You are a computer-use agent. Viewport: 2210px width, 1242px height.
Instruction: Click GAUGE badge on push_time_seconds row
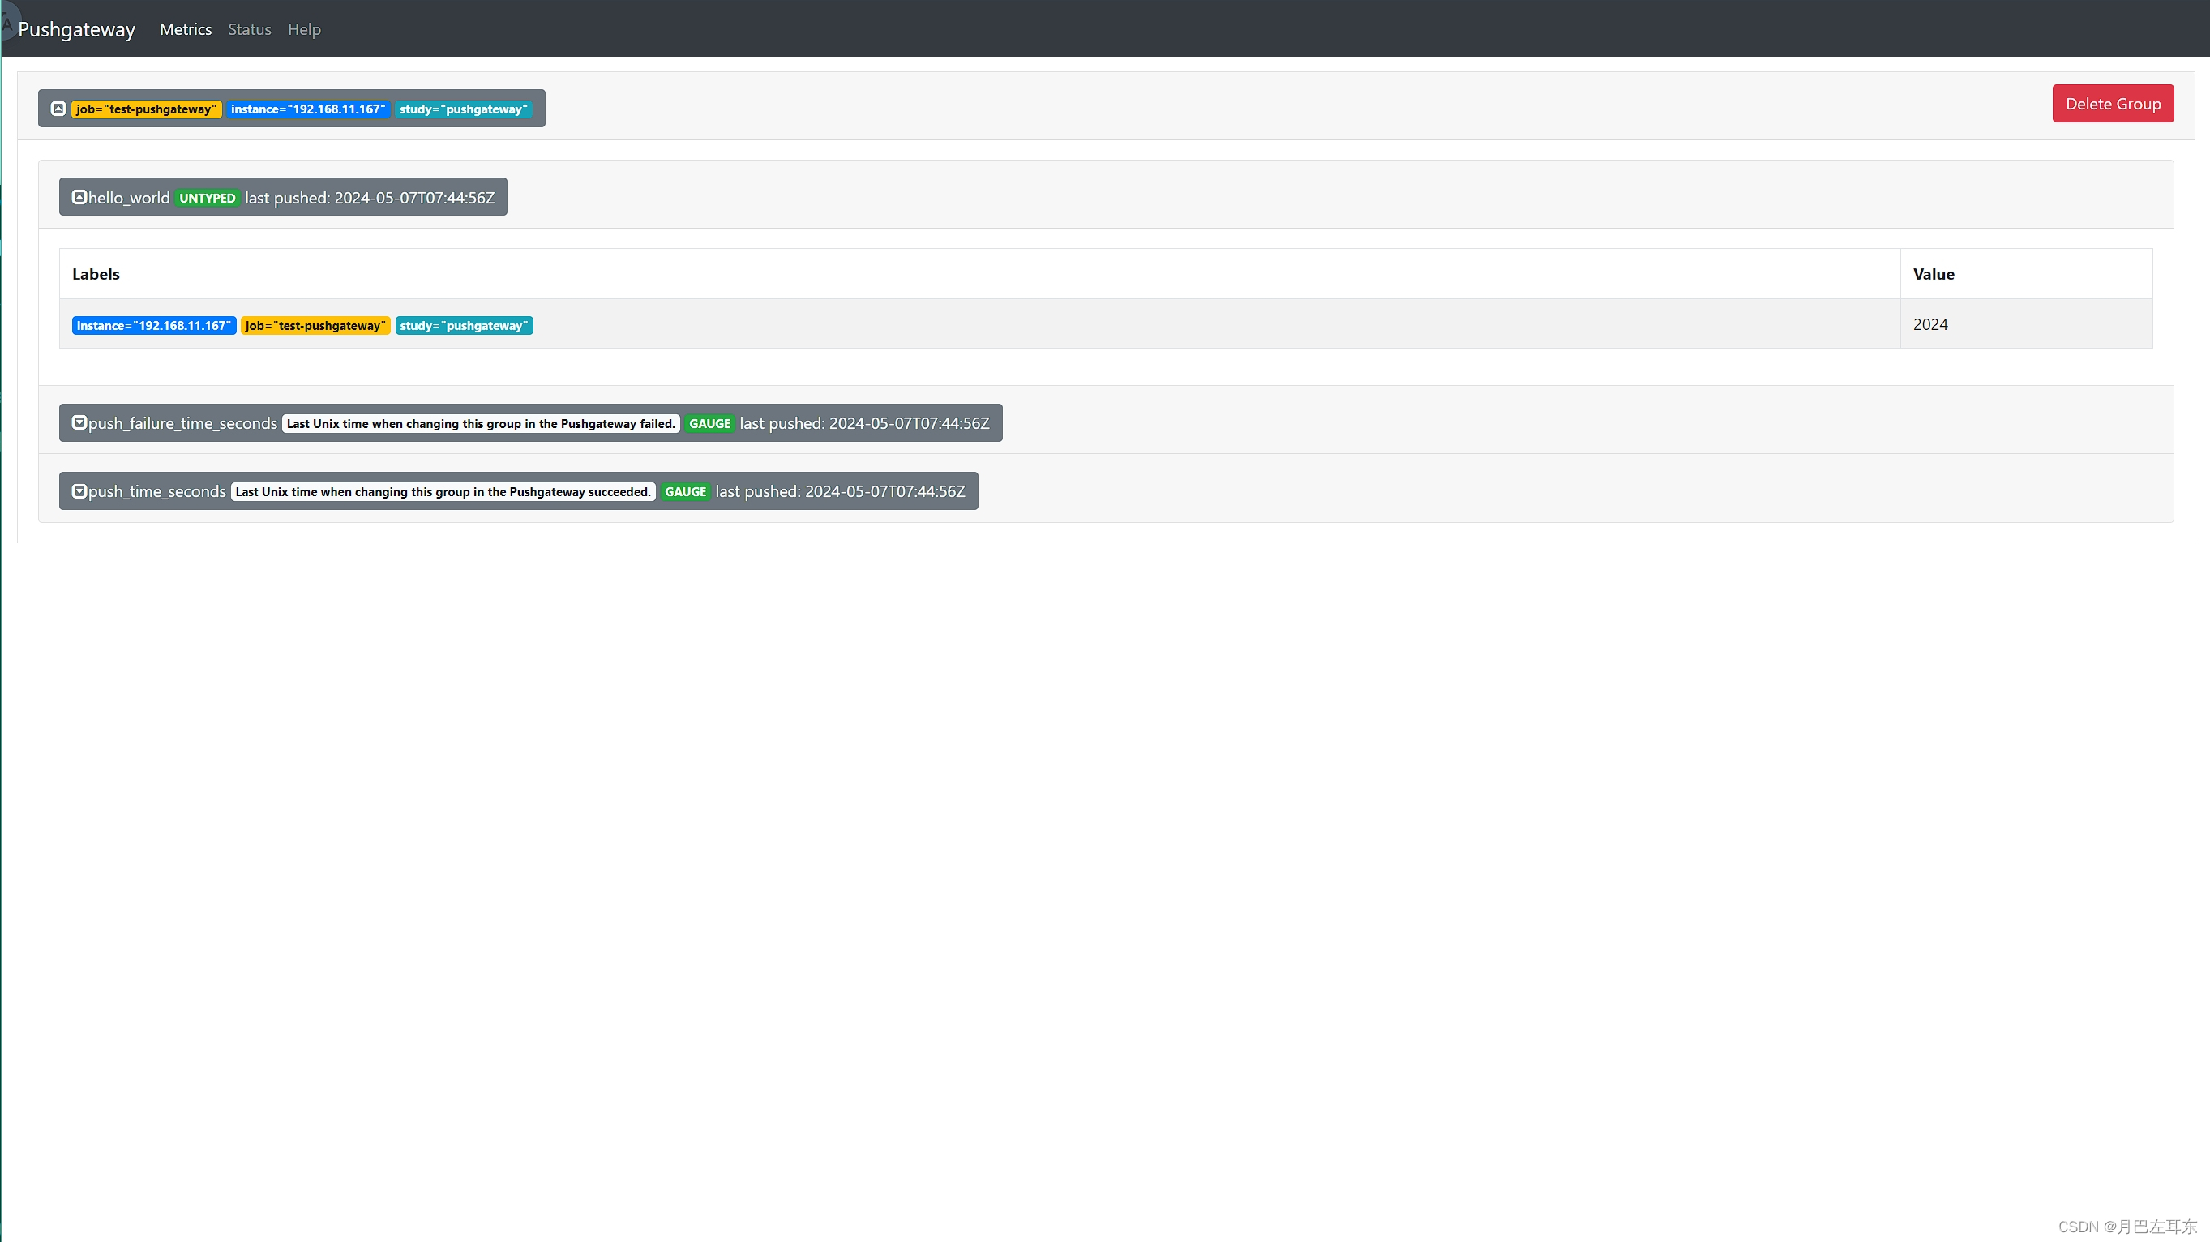click(x=686, y=492)
